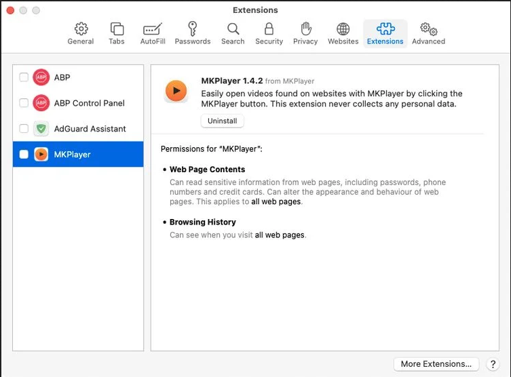
Task: Enable the ABP extension checkbox
Action: (24, 77)
